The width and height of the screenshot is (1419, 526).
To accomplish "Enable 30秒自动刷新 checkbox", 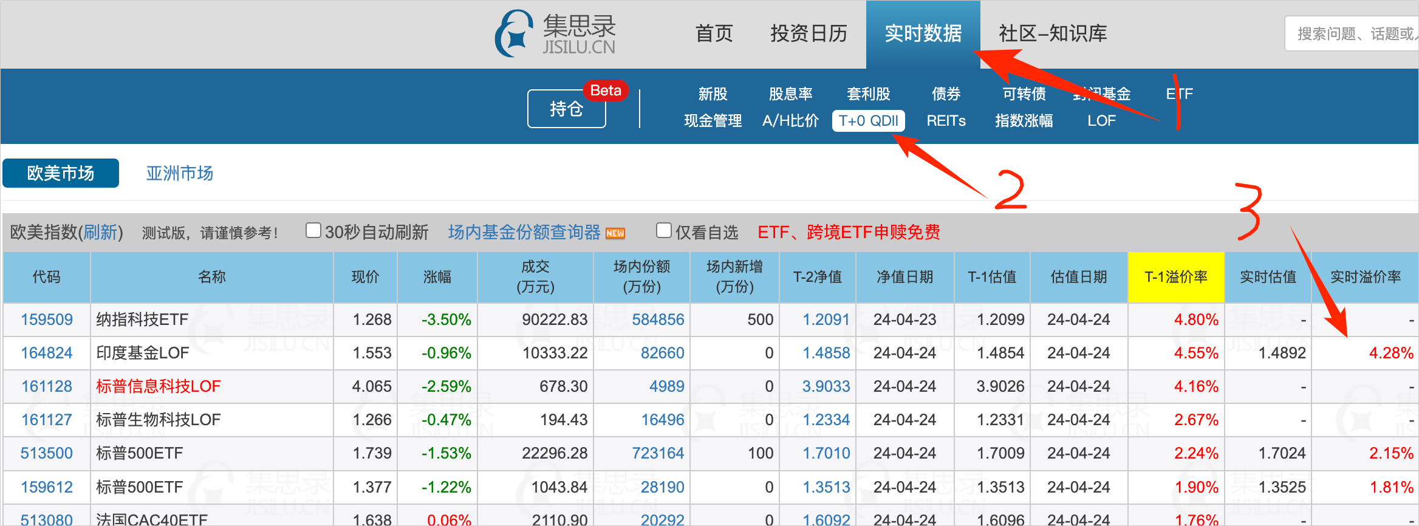I will point(313,231).
